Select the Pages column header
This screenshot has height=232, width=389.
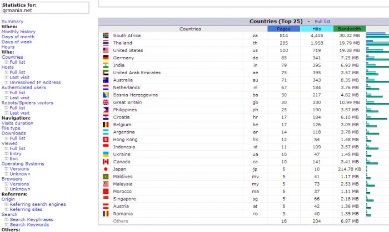(283, 29)
